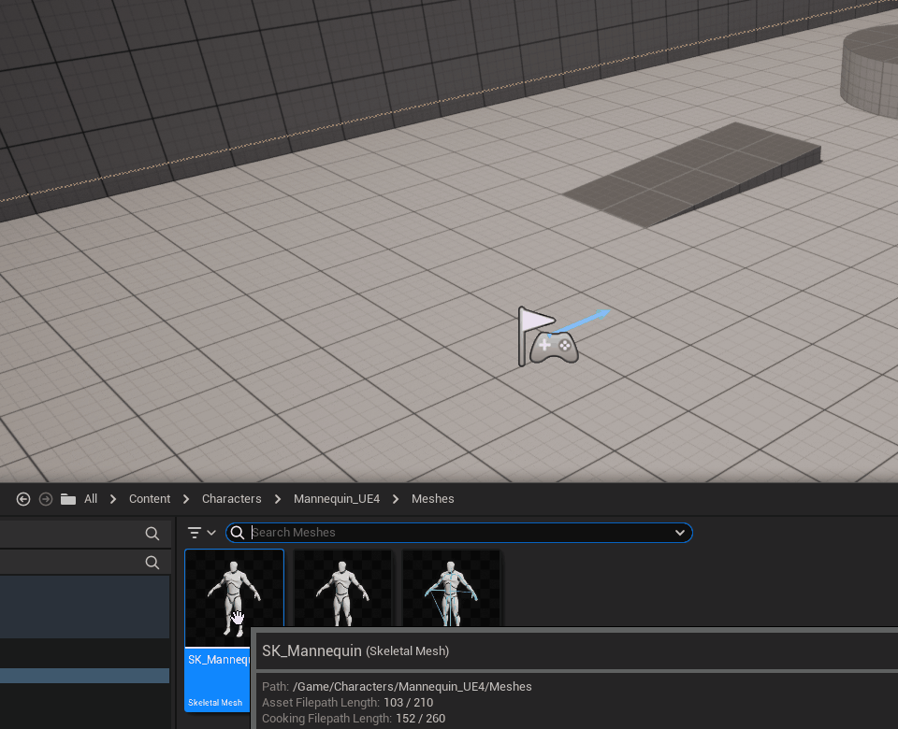Expand the chevron after Mannequin_UE4
This screenshot has height=729, width=898.
pos(396,499)
